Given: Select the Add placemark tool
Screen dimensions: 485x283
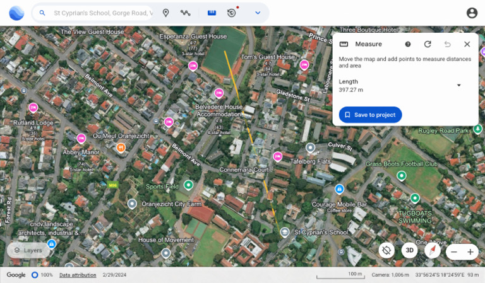Looking at the screenshot, I should tap(166, 13).
